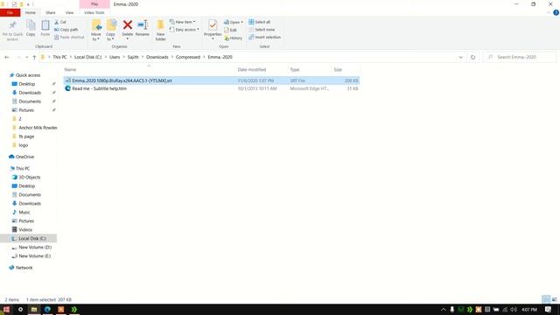Click Paste shortcut command
The height and width of the screenshot is (315, 560).
69,37
